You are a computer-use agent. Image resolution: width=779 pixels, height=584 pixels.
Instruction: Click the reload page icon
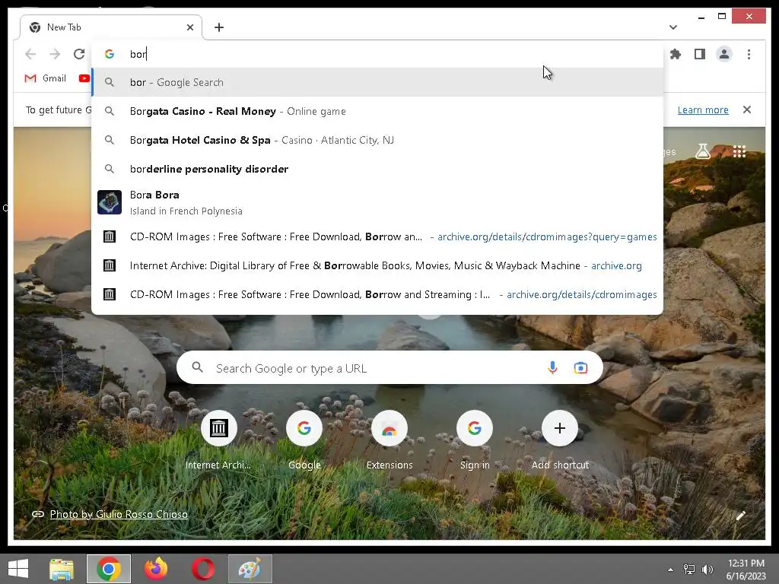pos(79,54)
